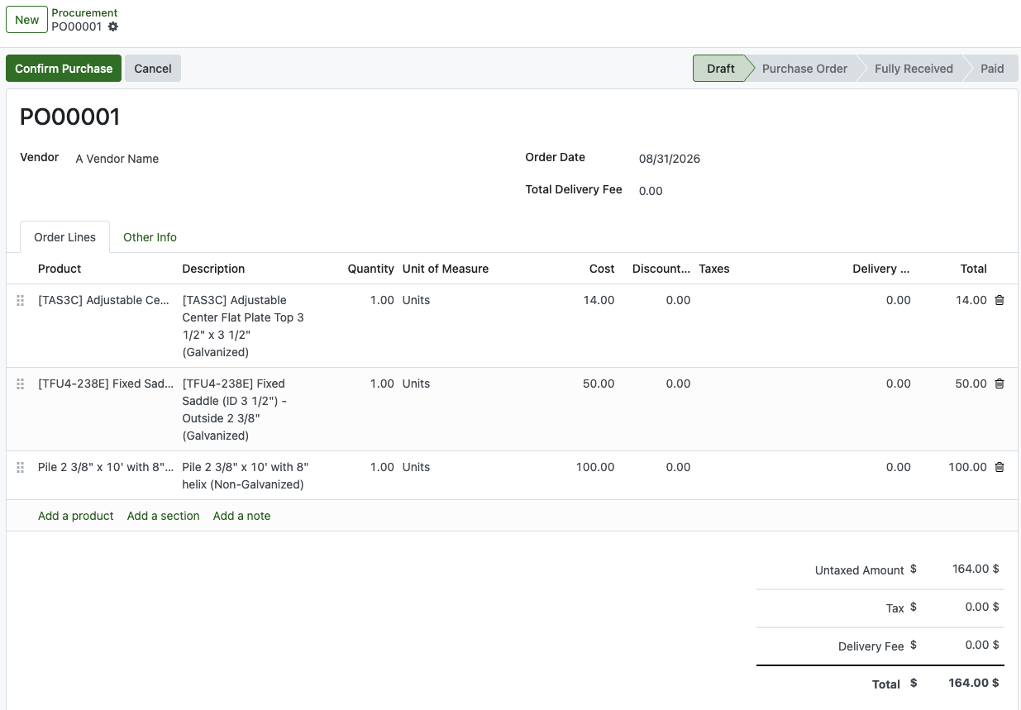Sort by the Product column header

click(x=60, y=269)
